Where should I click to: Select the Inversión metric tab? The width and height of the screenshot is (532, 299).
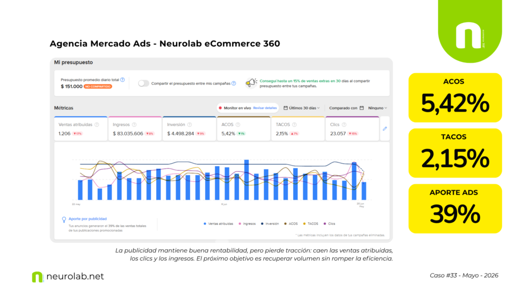coord(189,129)
